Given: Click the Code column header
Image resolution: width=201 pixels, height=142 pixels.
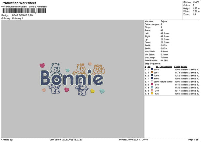Looking at the screenshot, I should click(177, 67).
